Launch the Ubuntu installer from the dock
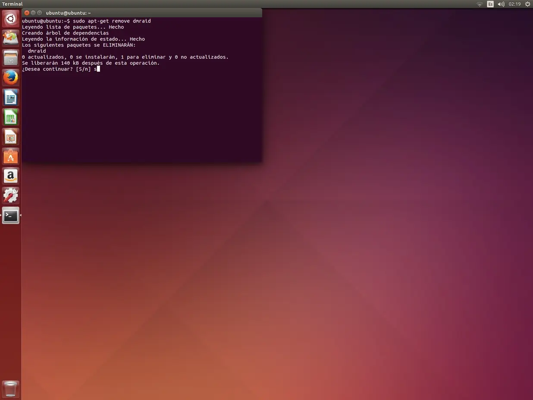Screen dimensions: 533x400 pyautogui.click(x=10, y=38)
